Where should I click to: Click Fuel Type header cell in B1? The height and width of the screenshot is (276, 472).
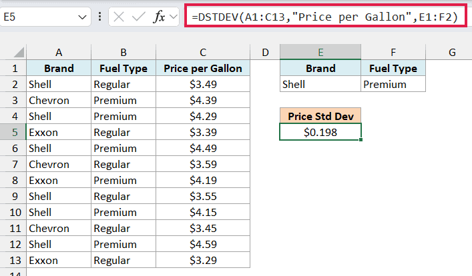coord(124,68)
